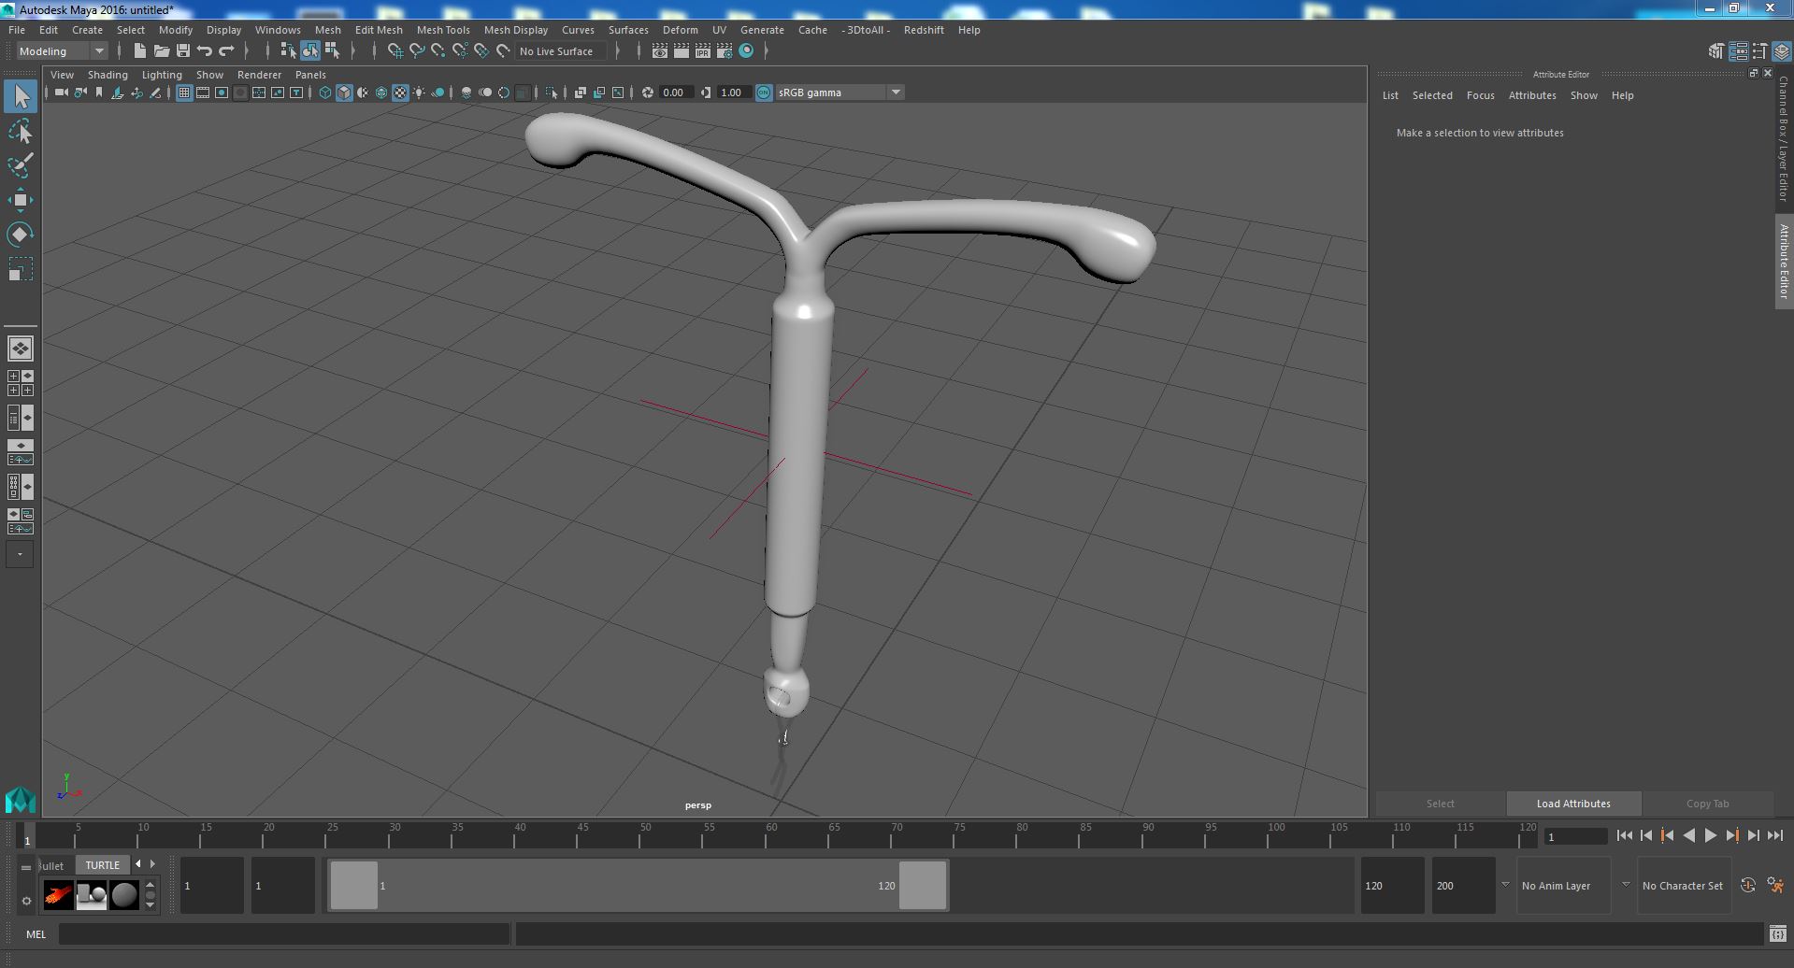Open Render Settings icon
Screen dimensions: 1794x968
pos(725,51)
